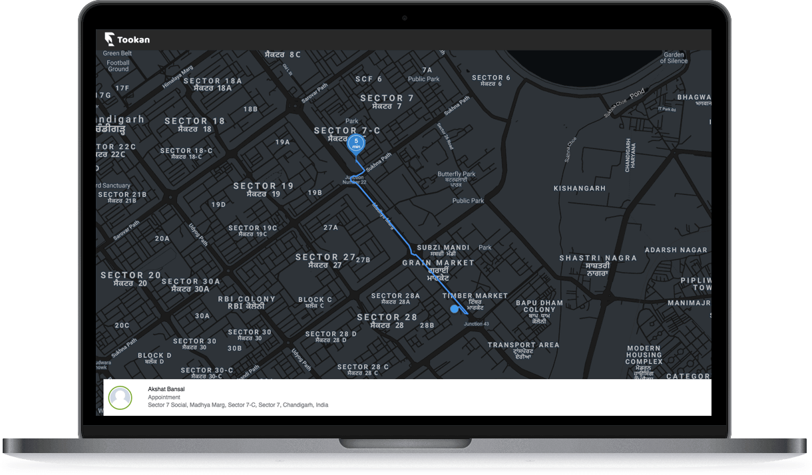Screen dimensions: 812x475
Task: Open Akshat Bansal's profile avatar
Action: tap(120, 397)
